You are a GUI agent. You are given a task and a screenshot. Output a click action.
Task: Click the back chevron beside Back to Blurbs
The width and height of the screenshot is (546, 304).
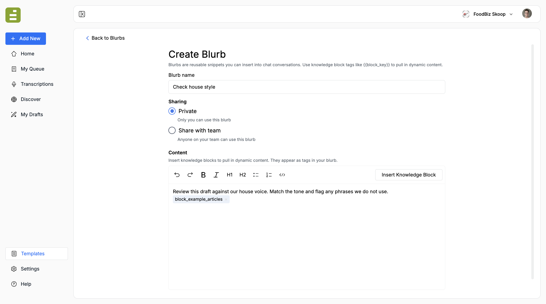[x=87, y=38]
